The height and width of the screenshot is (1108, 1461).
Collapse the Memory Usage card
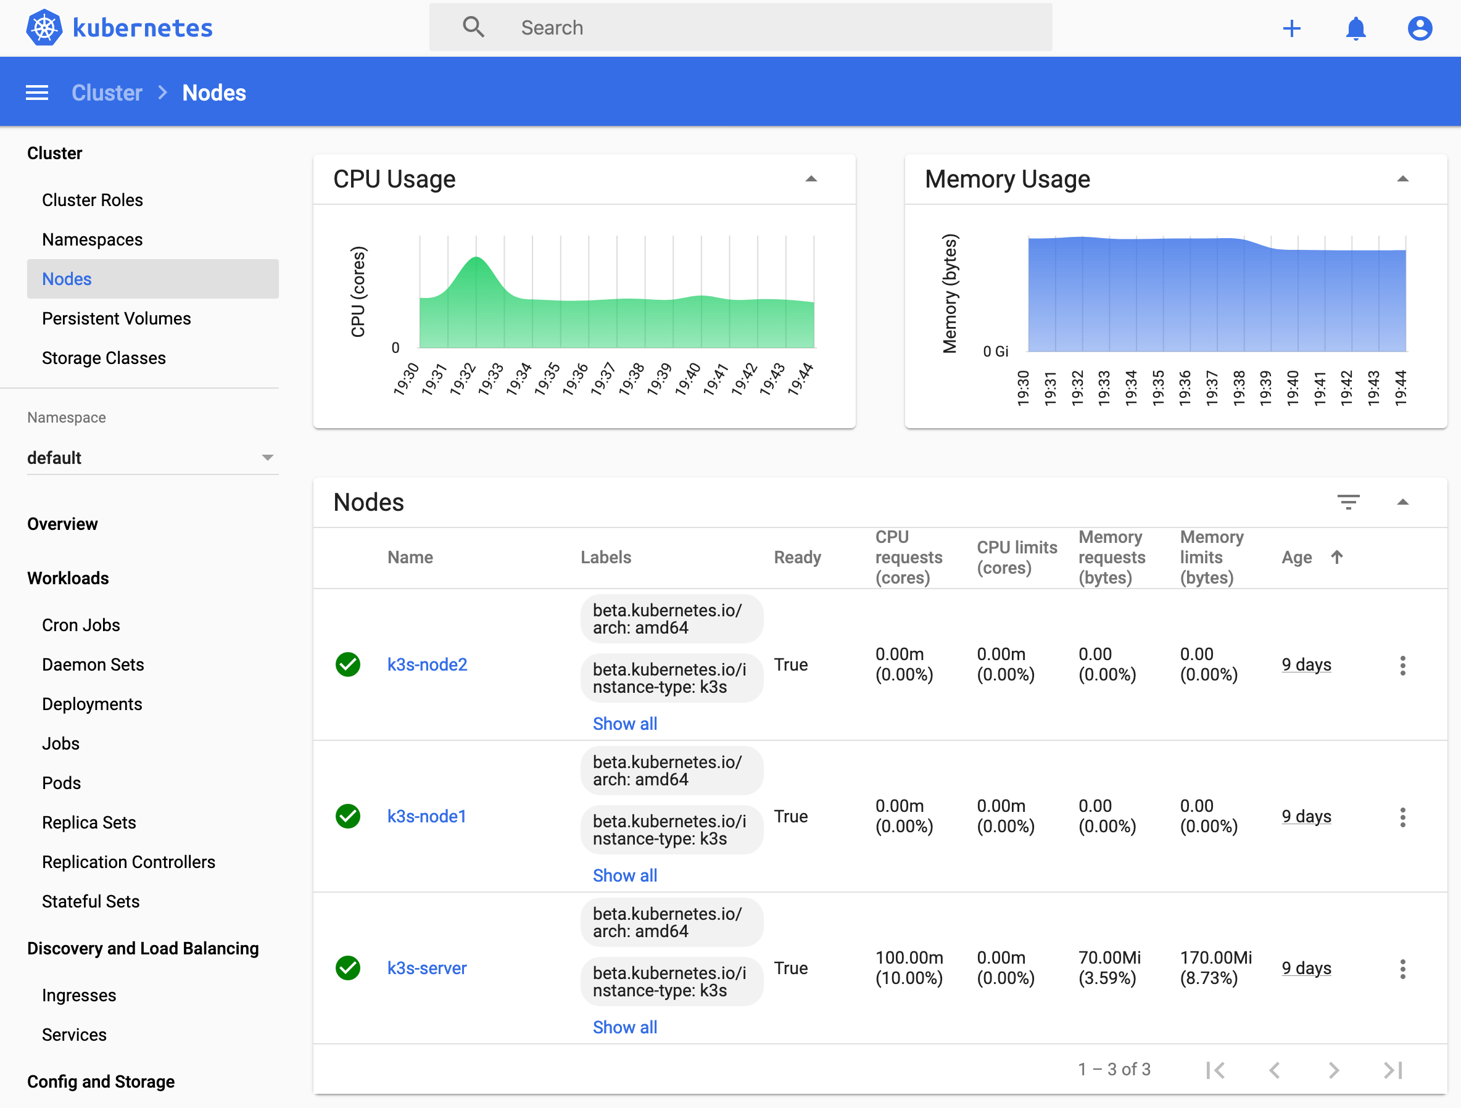[1402, 179]
